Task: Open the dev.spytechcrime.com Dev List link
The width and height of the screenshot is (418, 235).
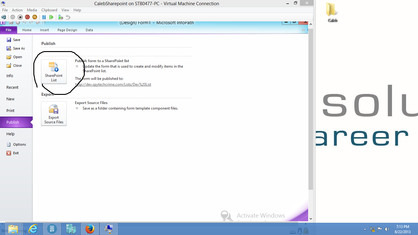Action: point(113,84)
